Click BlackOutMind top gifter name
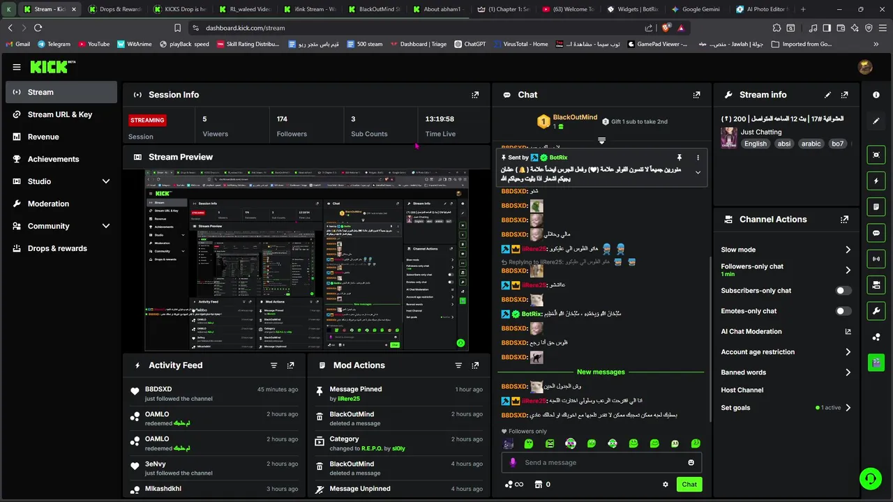The height and width of the screenshot is (502, 893). click(575, 117)
